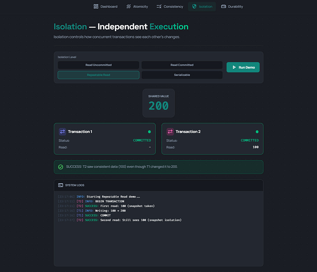This screenshot has height=272, width=317.
Task: Click the Isolation shield icon
Action: coord(194,7)
